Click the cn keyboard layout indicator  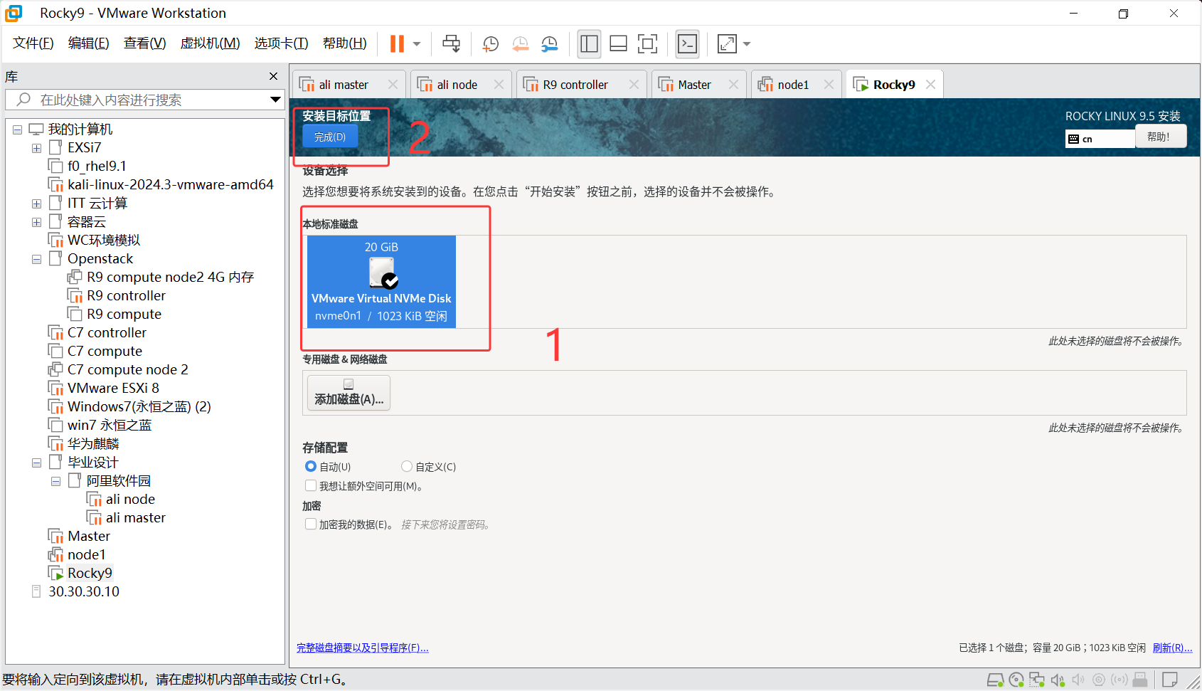coord(1100,139)
